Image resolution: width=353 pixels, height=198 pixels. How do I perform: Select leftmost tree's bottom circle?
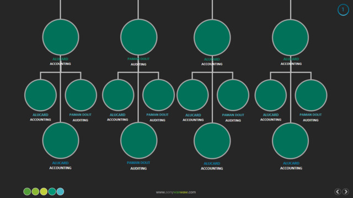click(61, 141)
